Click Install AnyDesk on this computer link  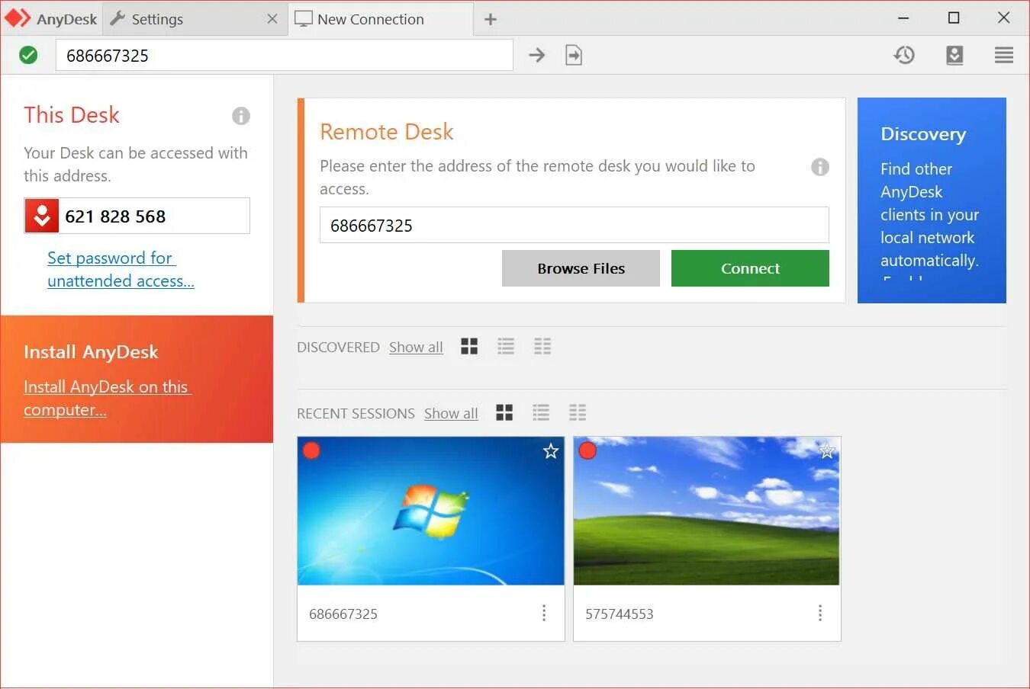point(107,398)
